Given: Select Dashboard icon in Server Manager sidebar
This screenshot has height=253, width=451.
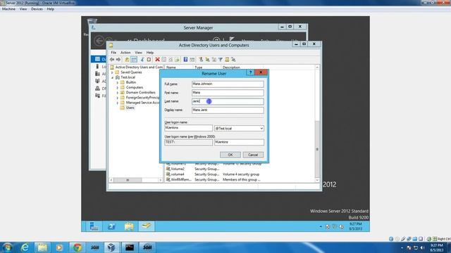Looking at the screenshot, I should (x=97, y=59).
